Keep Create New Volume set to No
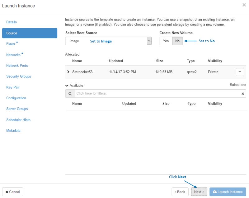Viewport: 249px width, 198px height. click(177, 41)
